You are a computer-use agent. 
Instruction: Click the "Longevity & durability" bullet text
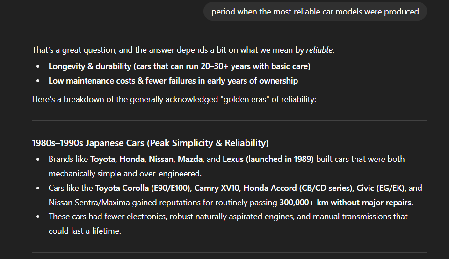(179, 66)
